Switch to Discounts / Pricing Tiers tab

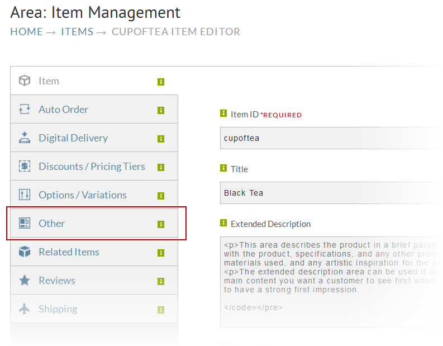[94, 166]
